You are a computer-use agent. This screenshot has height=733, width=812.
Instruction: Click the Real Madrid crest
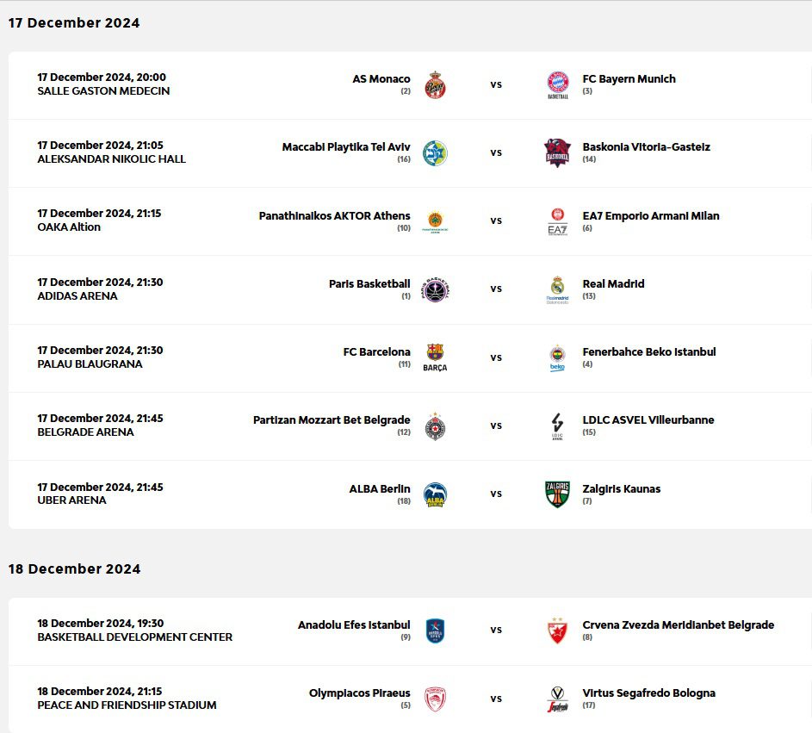(x=558, y=290)
